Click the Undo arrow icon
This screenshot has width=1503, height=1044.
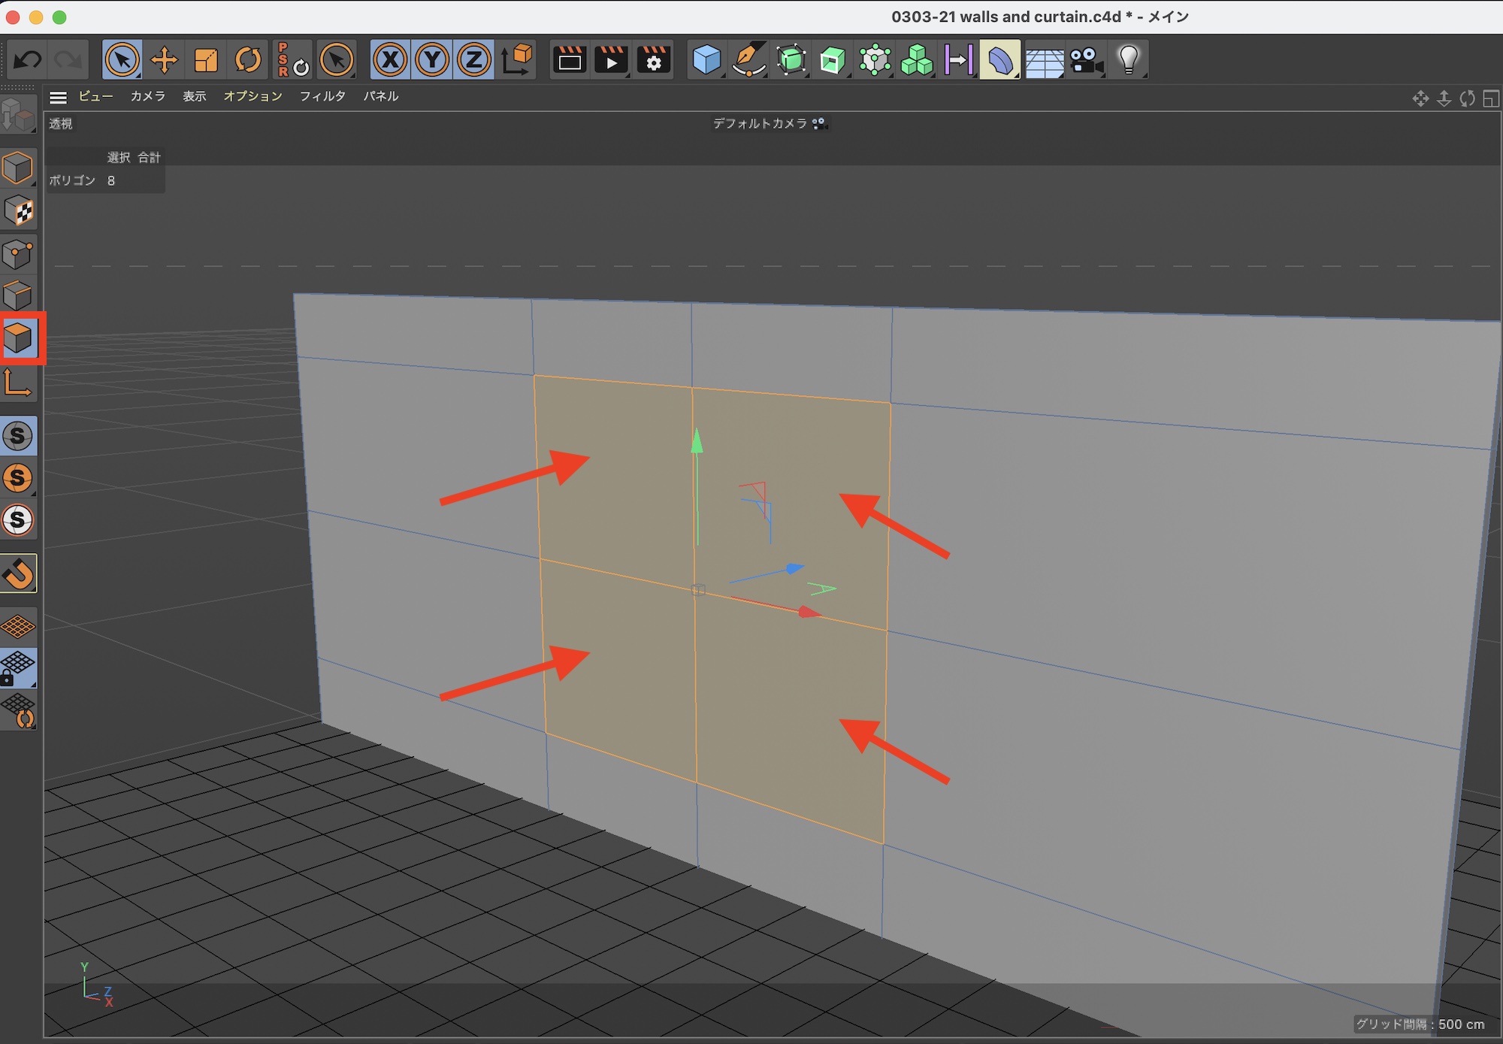click(x=28, y=60)
